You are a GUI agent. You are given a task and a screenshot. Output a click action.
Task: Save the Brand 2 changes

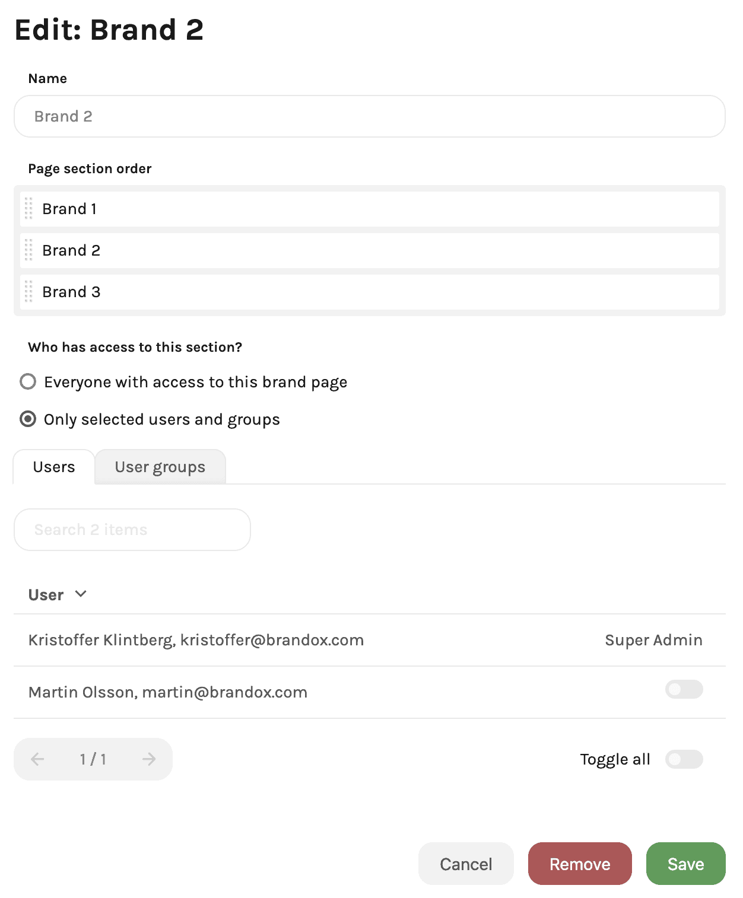[x=685, y=864]
